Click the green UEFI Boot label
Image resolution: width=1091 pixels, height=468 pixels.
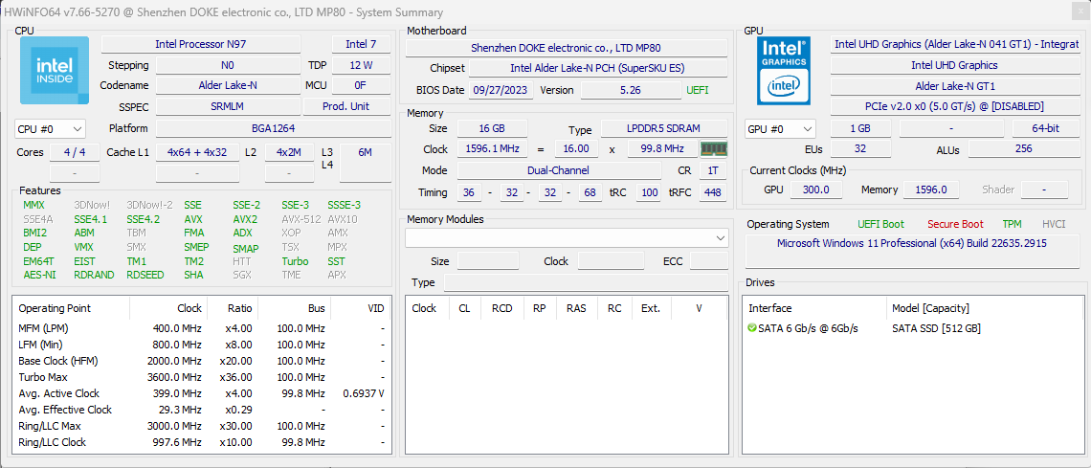880,224
